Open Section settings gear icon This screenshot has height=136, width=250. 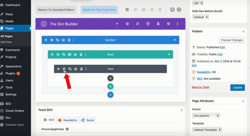click(x=52, y=40)
